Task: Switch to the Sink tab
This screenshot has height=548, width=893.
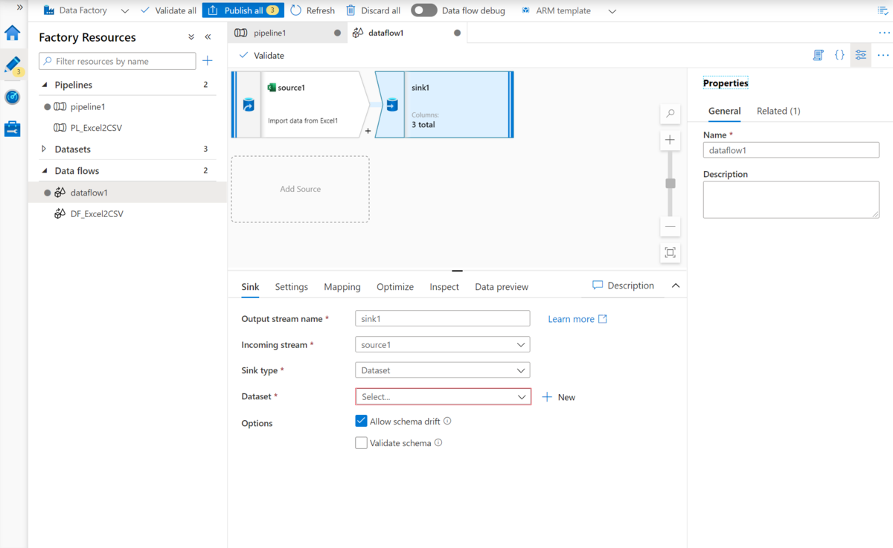Action: coord(250,287)
